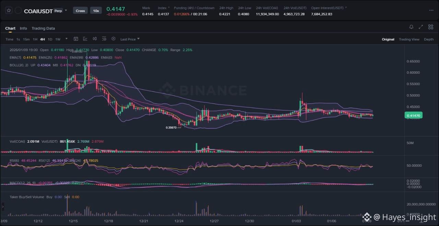Select the 4H interval
439x226 pixels.
point(43,39)
